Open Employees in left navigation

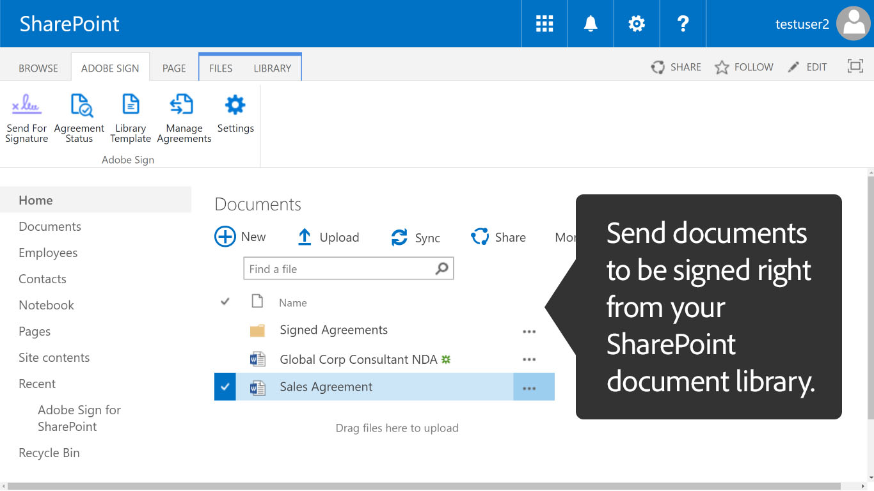pos(48,253)
